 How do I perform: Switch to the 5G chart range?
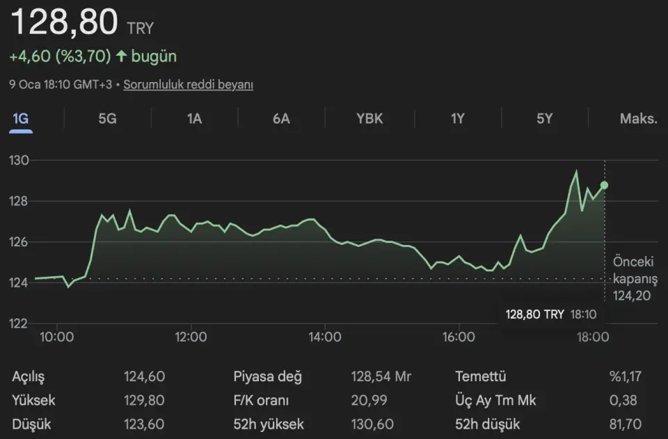pos(107,118)
